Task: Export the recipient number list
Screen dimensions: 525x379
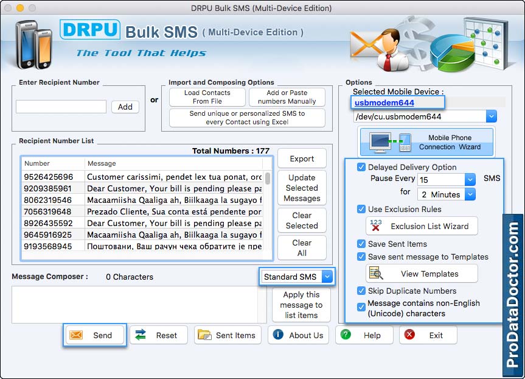Action: 302,158
